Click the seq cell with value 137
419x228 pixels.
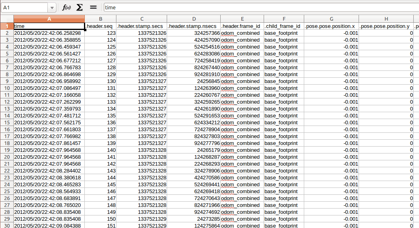coord(101,129)
